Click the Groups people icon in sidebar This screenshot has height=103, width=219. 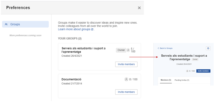coord(6,24)
